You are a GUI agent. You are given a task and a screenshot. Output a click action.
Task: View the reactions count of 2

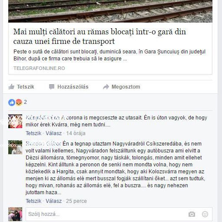pos(25,102)
